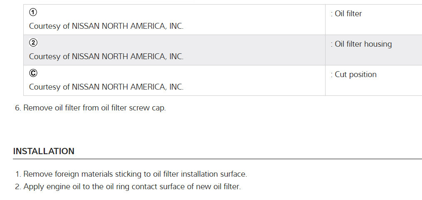Click the circled letter C callout icon
Image resolution: width=422 pixels, height=200 pixels.
33,73
